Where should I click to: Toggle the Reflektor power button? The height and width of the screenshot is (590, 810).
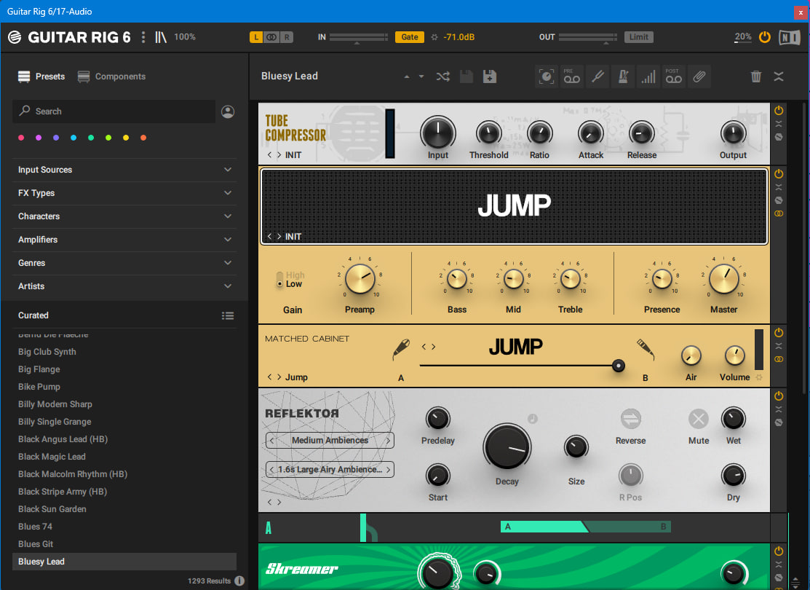[779, 396]
